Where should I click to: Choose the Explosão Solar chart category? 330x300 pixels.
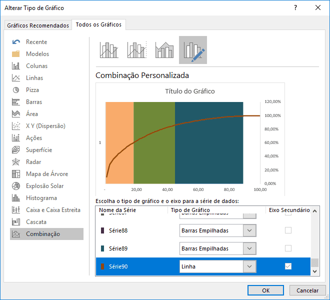45,186
